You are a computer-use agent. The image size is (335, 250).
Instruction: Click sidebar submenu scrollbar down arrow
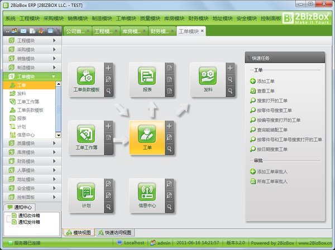[58, 135]
